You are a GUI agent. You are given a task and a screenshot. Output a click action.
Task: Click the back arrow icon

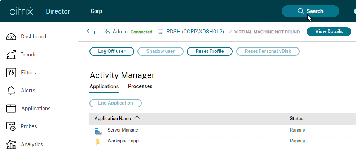(x=91, y=31)
